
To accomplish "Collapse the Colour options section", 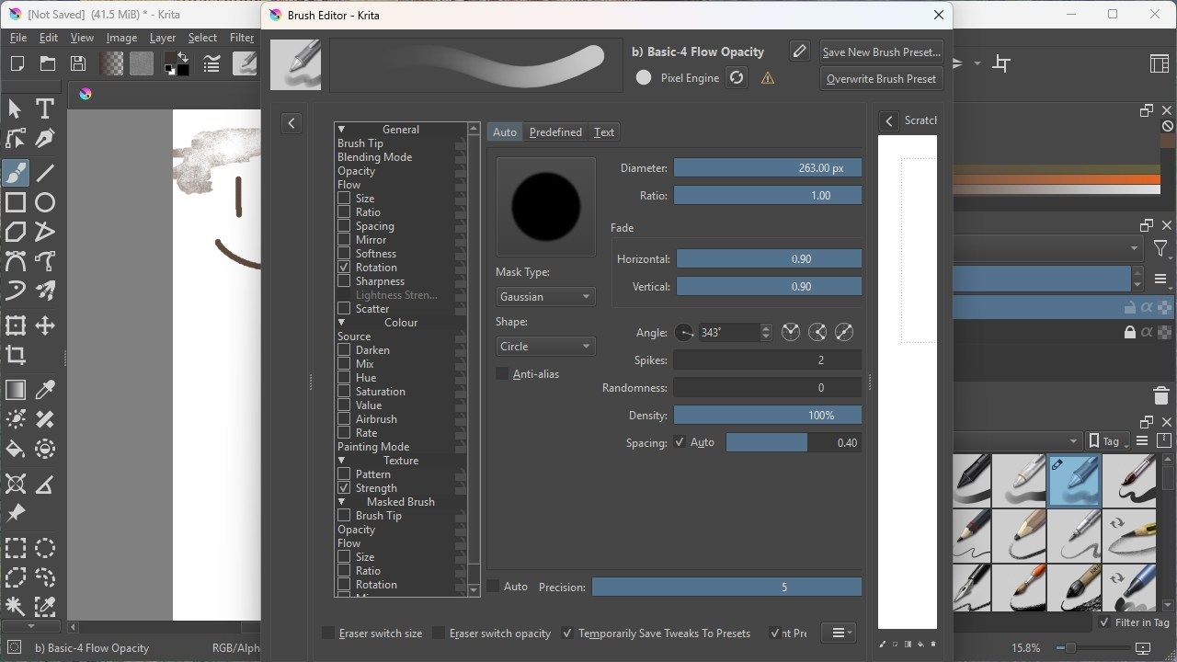I will click(341, 323).
